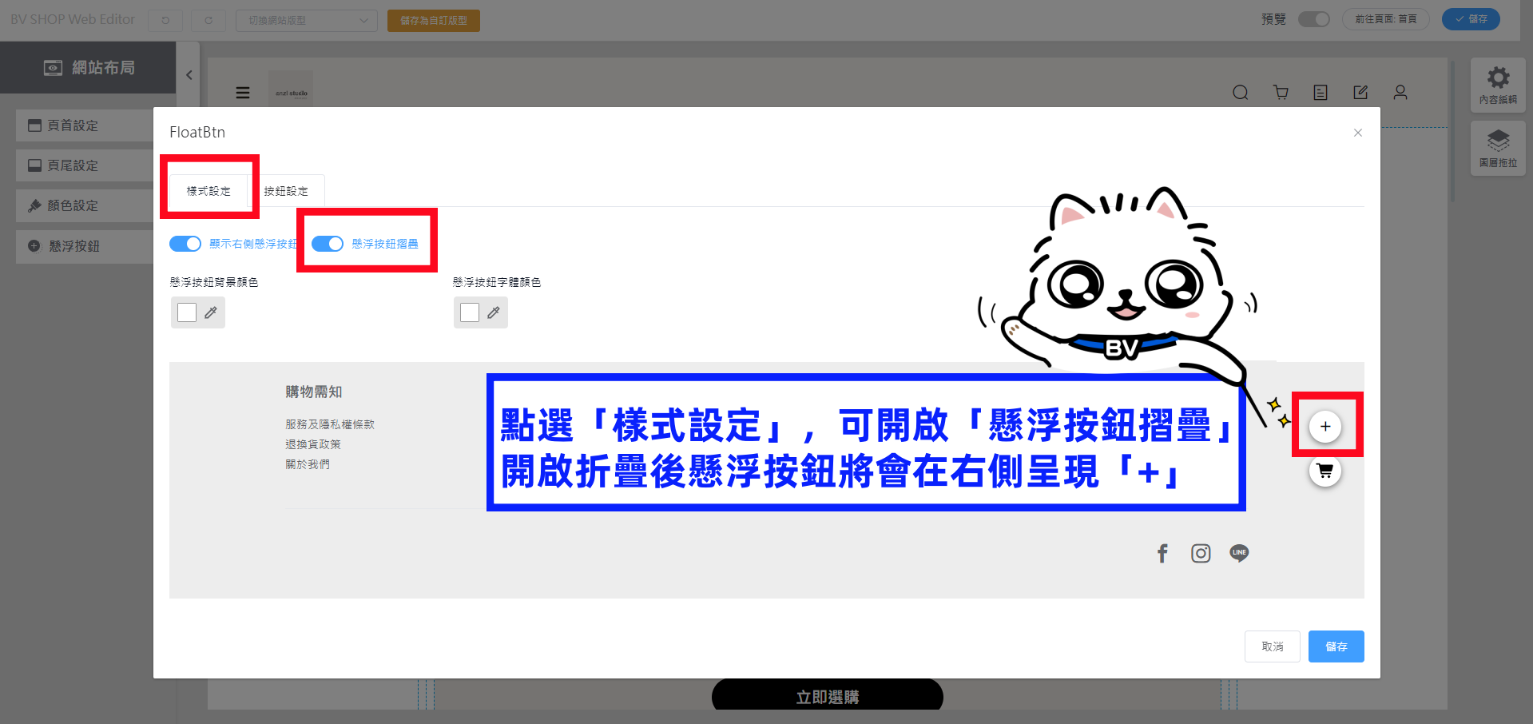Pick the 懸浮按鈕字體顏色 white swatch
Viewport: 1533px width, 724px height.
pyautogui.click(x=470, y=312)
